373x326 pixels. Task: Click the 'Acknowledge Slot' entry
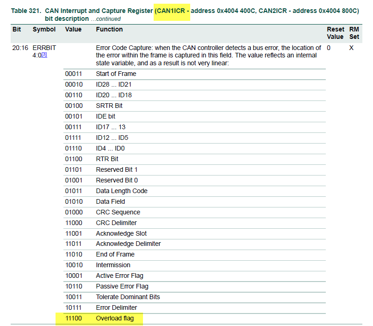click(x=121, y=234)
